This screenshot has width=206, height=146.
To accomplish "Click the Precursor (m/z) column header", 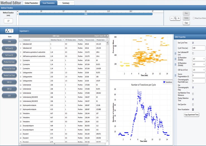I will point(90,40).
